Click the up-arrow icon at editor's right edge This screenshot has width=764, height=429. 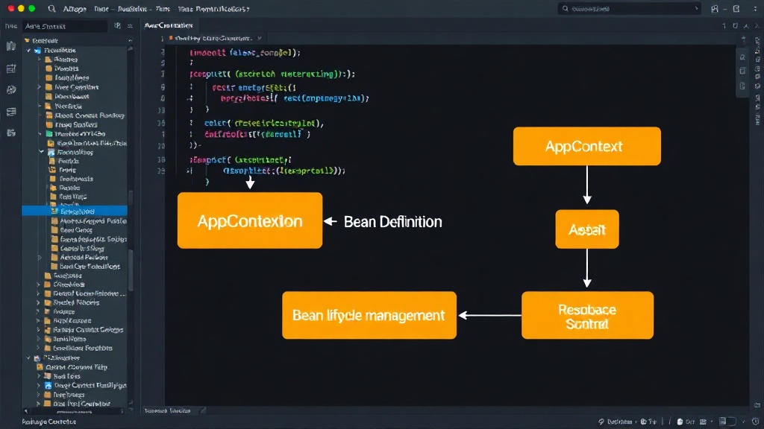click(x=744, y=39)
